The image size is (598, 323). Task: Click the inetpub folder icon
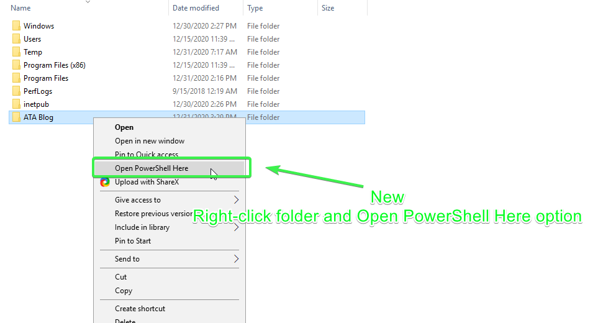tap(16, 104)
